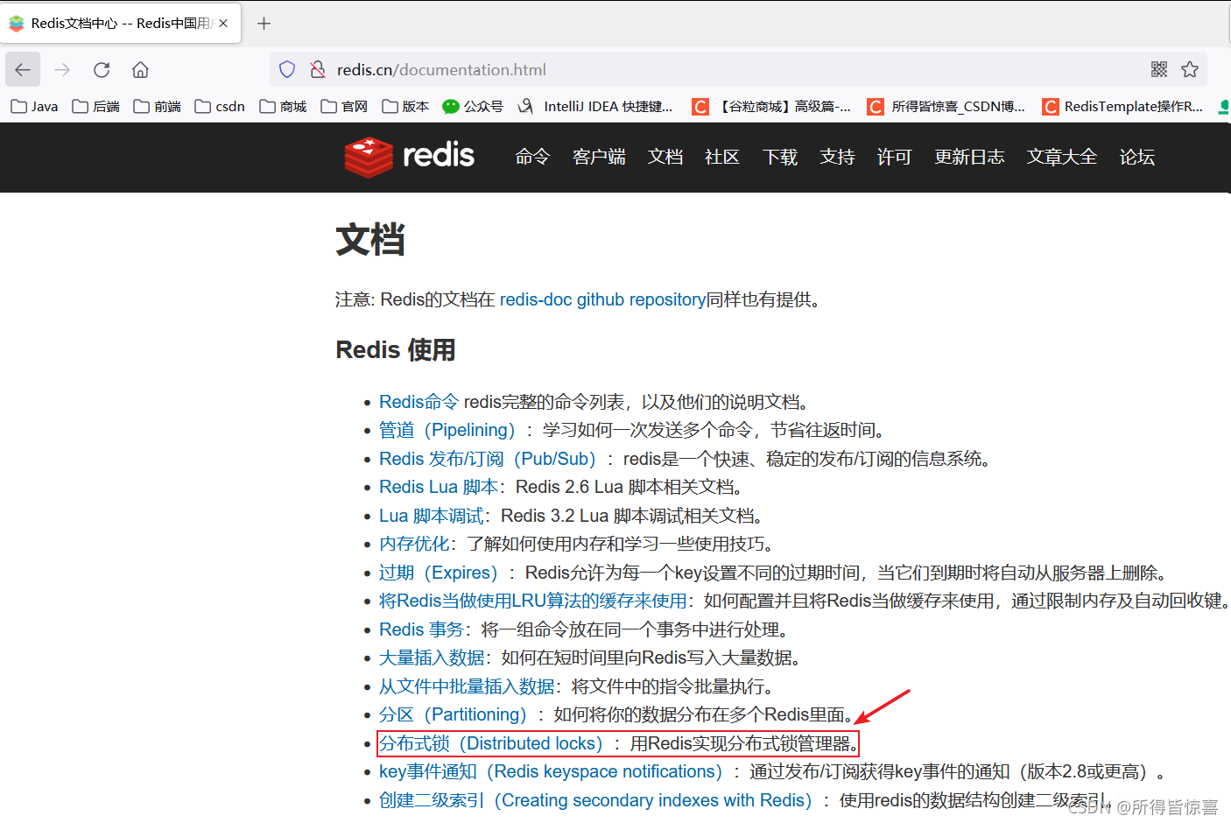
Task: Open the 商城 bookmark folder
Action: (x=284, y=107)
